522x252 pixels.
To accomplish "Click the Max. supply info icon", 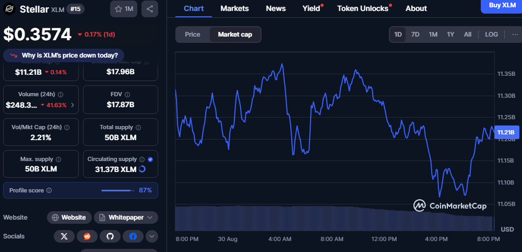I will click(x=58, y=159).
